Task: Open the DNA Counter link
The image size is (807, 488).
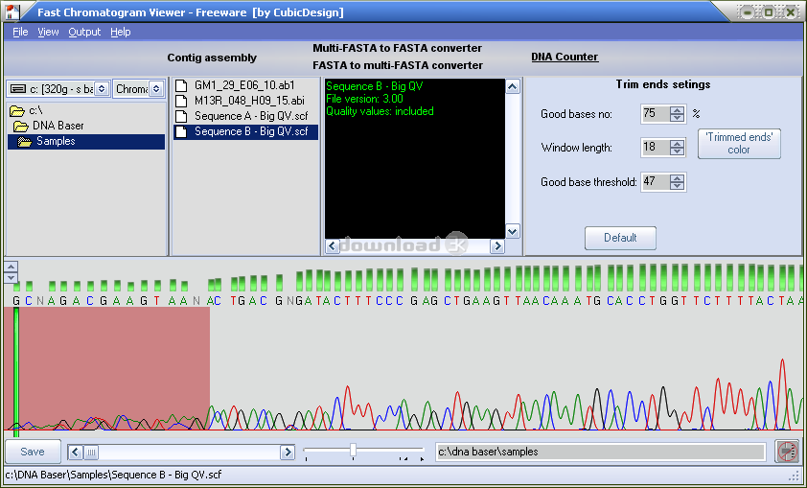Action: click(565, 57)
